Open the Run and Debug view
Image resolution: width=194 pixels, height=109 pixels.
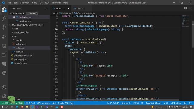tap(4, 37)
